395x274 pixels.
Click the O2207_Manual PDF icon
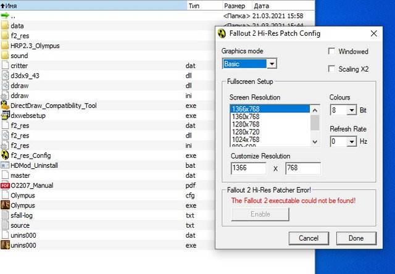coord(5,185)
